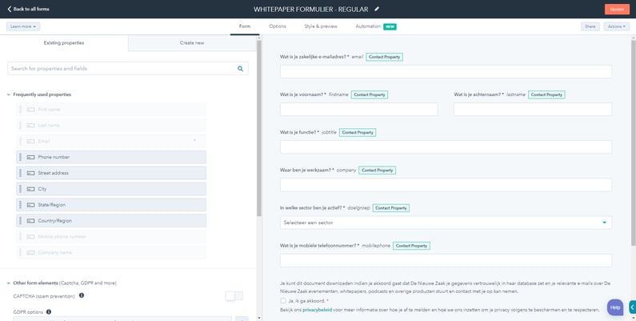
Task: Select the Phone number property
Action: 111,157
